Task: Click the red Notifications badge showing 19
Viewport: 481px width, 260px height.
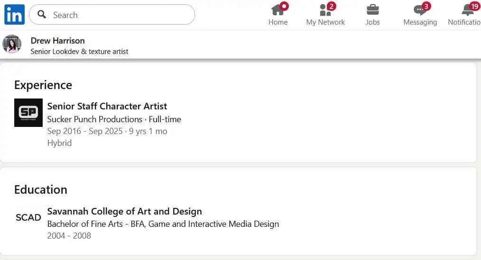Action: tap(474, 6)
